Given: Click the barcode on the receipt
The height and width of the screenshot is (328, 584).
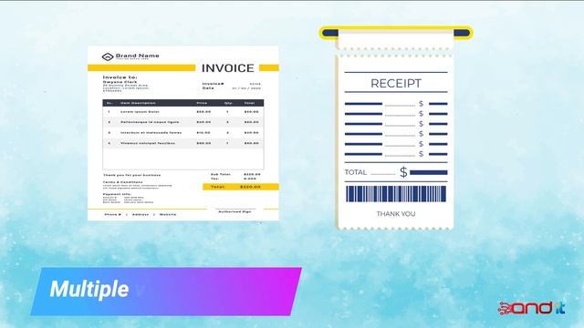Looking at the screenshot, I should pyautogui.click(x=396, y=194).
